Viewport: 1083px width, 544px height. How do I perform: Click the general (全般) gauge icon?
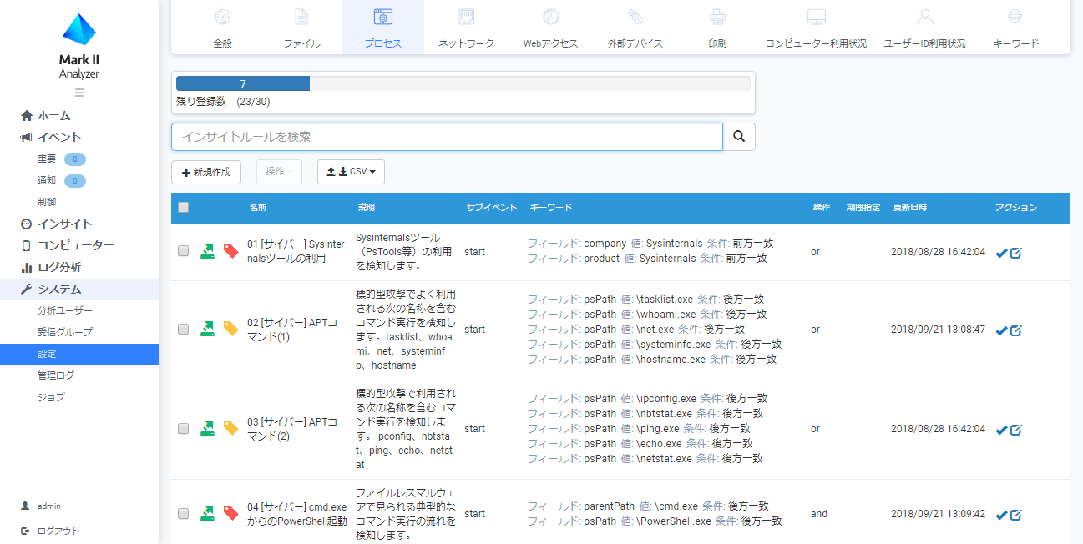222,17
